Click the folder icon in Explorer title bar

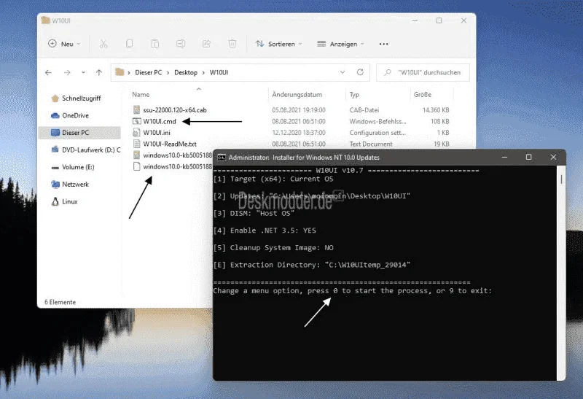pyautogui.click(x=45, y=20)
